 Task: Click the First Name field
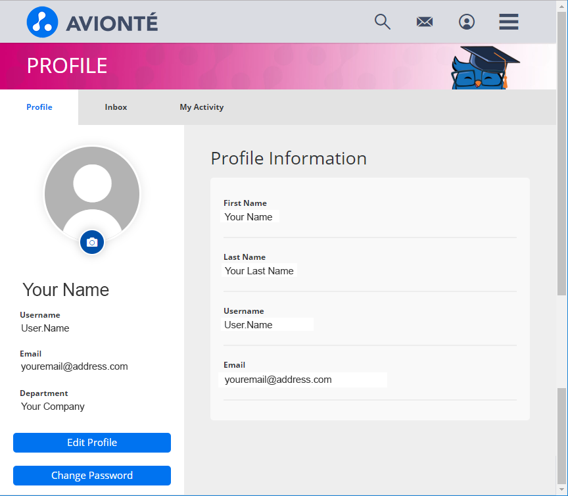click(250, 217)
